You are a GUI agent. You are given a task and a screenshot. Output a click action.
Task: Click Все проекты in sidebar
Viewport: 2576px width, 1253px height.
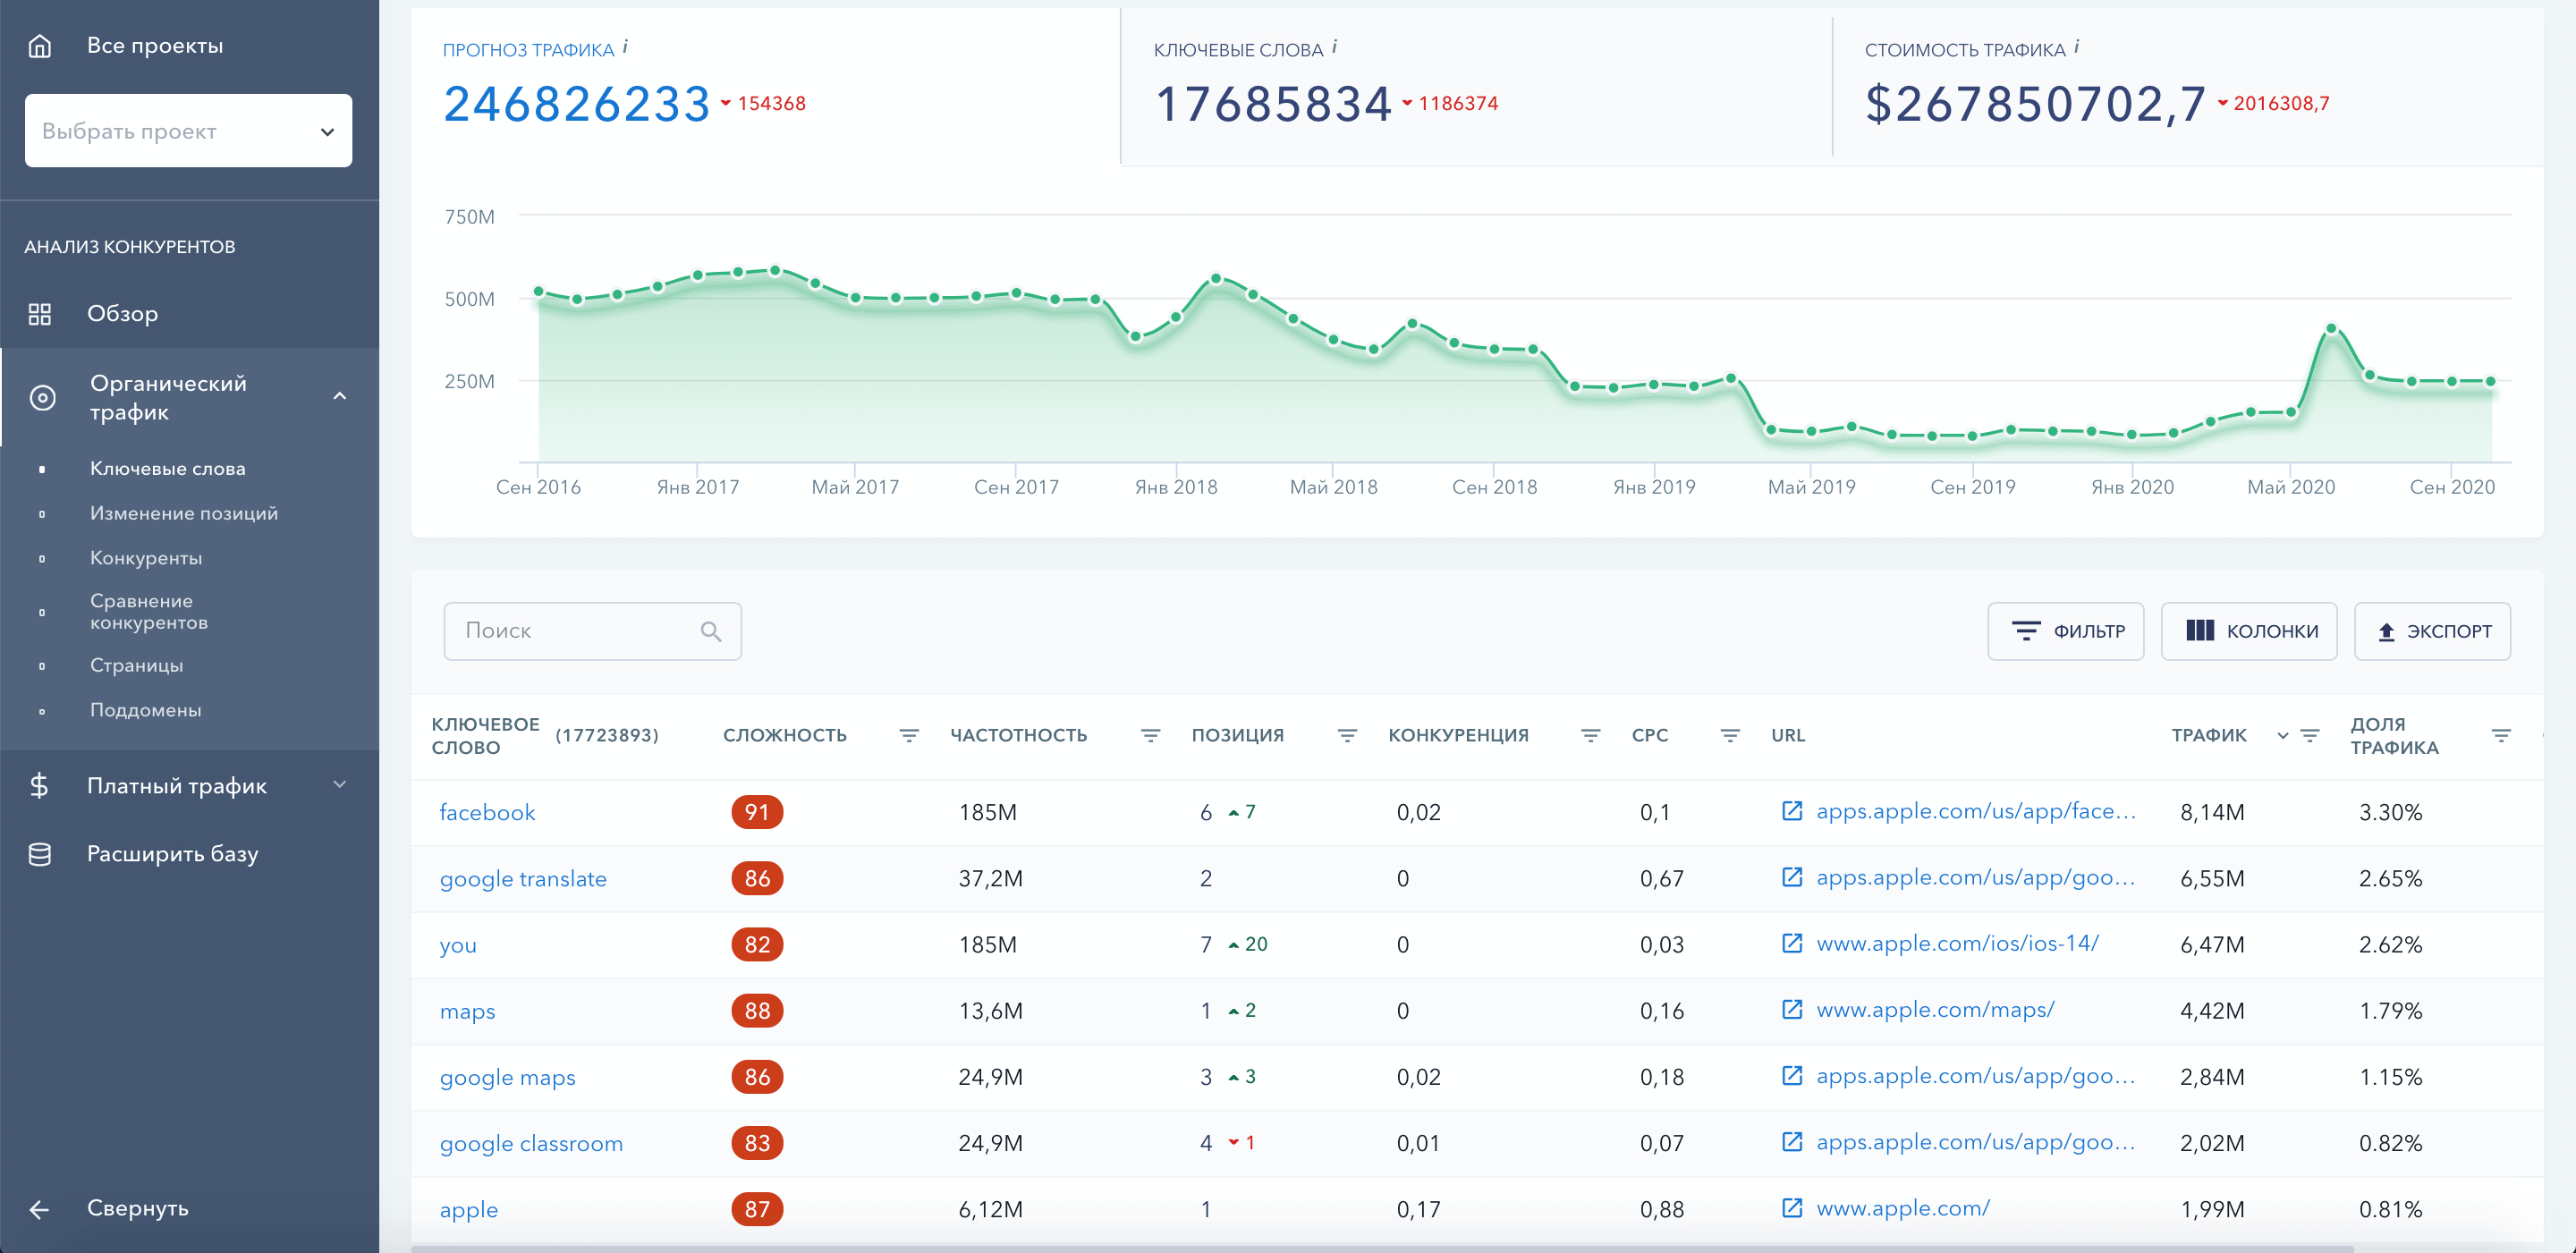155,46
